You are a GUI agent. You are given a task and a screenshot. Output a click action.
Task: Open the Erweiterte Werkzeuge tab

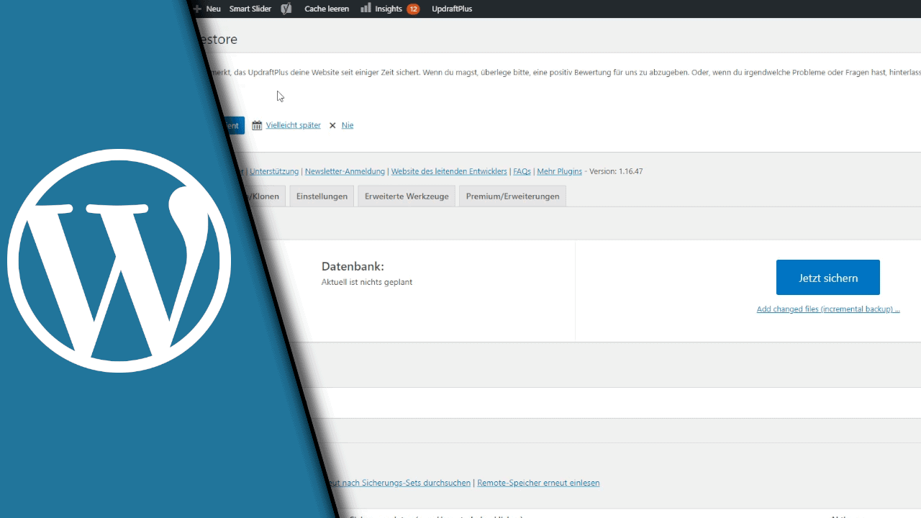pyautogui.click(x=407, y=196)
